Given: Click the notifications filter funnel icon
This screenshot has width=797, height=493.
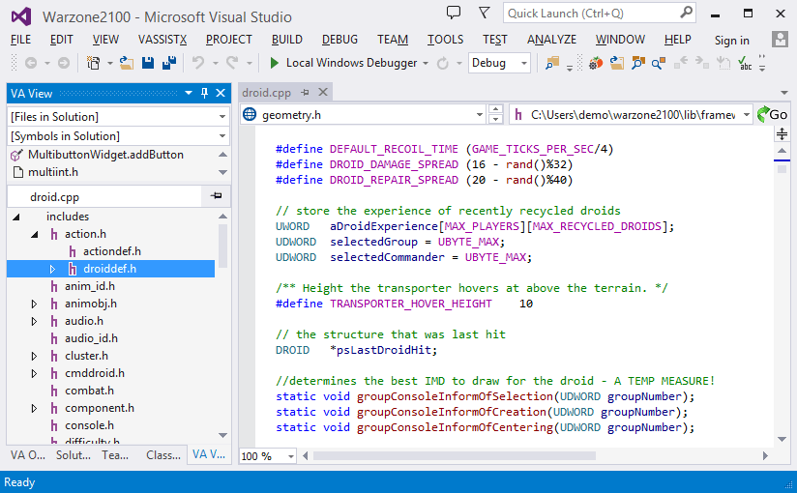Looking at the screenshot, I should (x=485, y=13).
